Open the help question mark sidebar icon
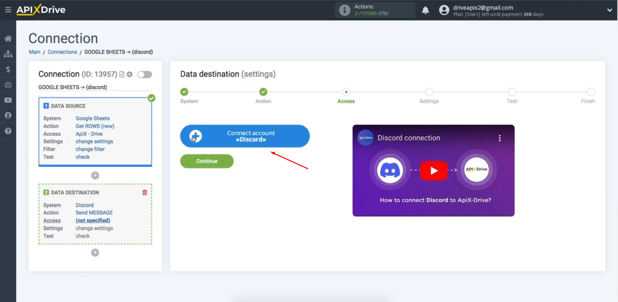Image resolution: width=618 pixels, height=302 pixels. click(8, 131)
